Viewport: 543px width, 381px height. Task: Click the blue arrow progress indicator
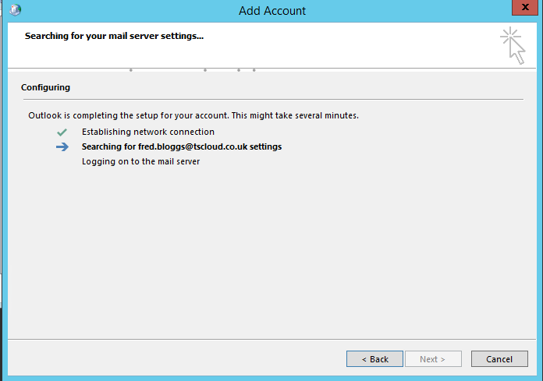(x=62, y=147)
